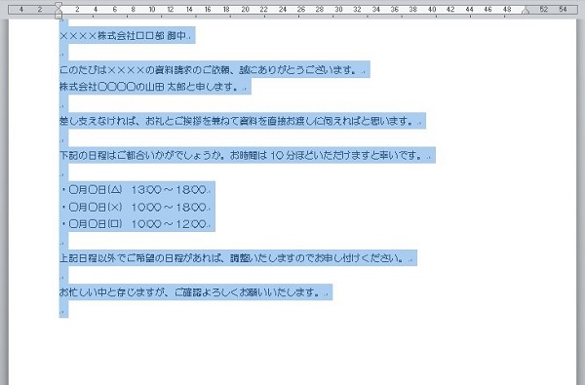Click ruler at mark 20
Viewport: 585px width, 385px height.
click(245, 10)
